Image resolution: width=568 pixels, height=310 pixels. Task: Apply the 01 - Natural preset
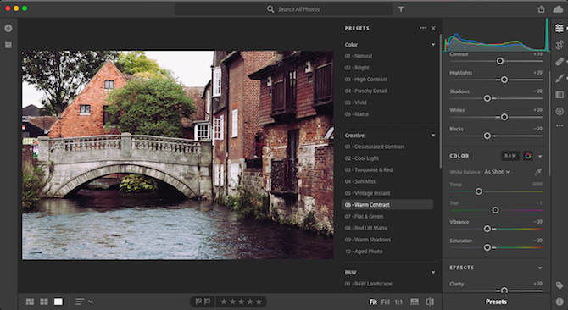pos(359,56)
